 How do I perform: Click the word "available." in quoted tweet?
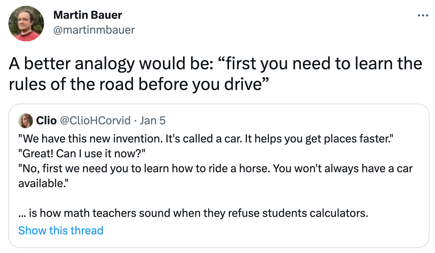point(43,183)
